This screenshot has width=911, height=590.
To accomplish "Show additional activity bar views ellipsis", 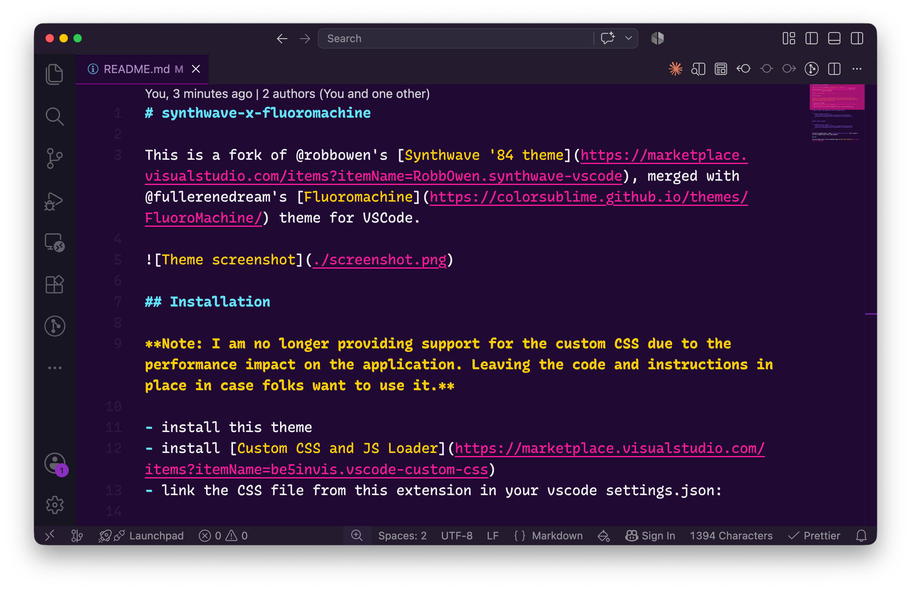I will click(54, 367).
